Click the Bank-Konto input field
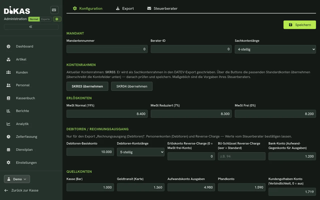Screen dimensions: 320x200 coord(292,156)
